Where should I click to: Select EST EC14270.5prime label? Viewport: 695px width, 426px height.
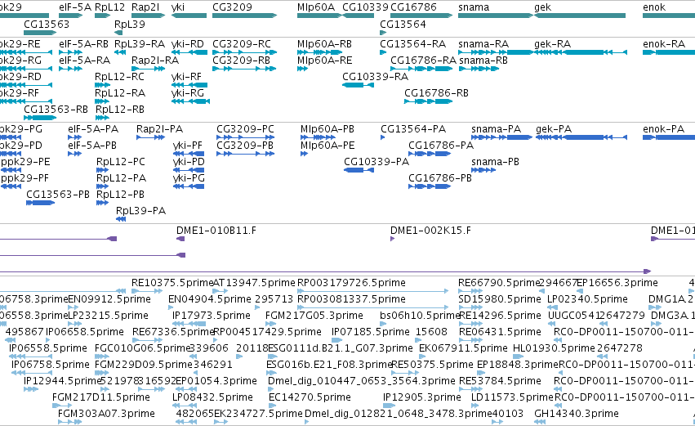tap(310, 397)
